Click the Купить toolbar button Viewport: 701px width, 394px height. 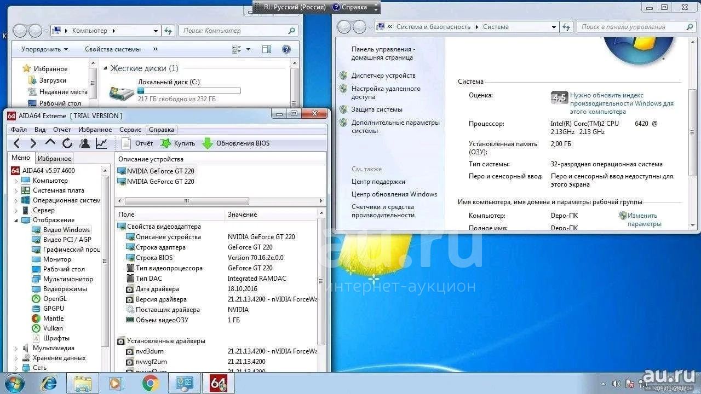(x=177, y=143)
